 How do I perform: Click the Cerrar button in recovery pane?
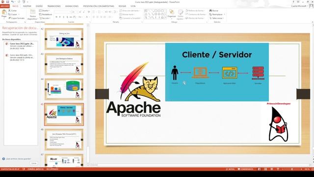[x=34, y=163]
